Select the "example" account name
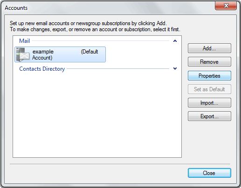The image size is (241, 188). point(43,52)
